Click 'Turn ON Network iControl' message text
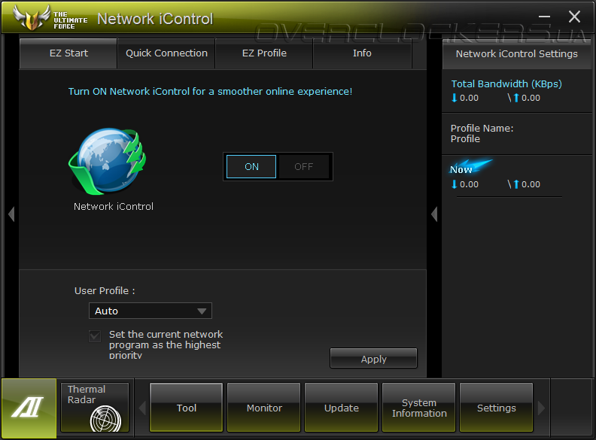The width and height of the screenshot is (596, 440). click(210, 92)
